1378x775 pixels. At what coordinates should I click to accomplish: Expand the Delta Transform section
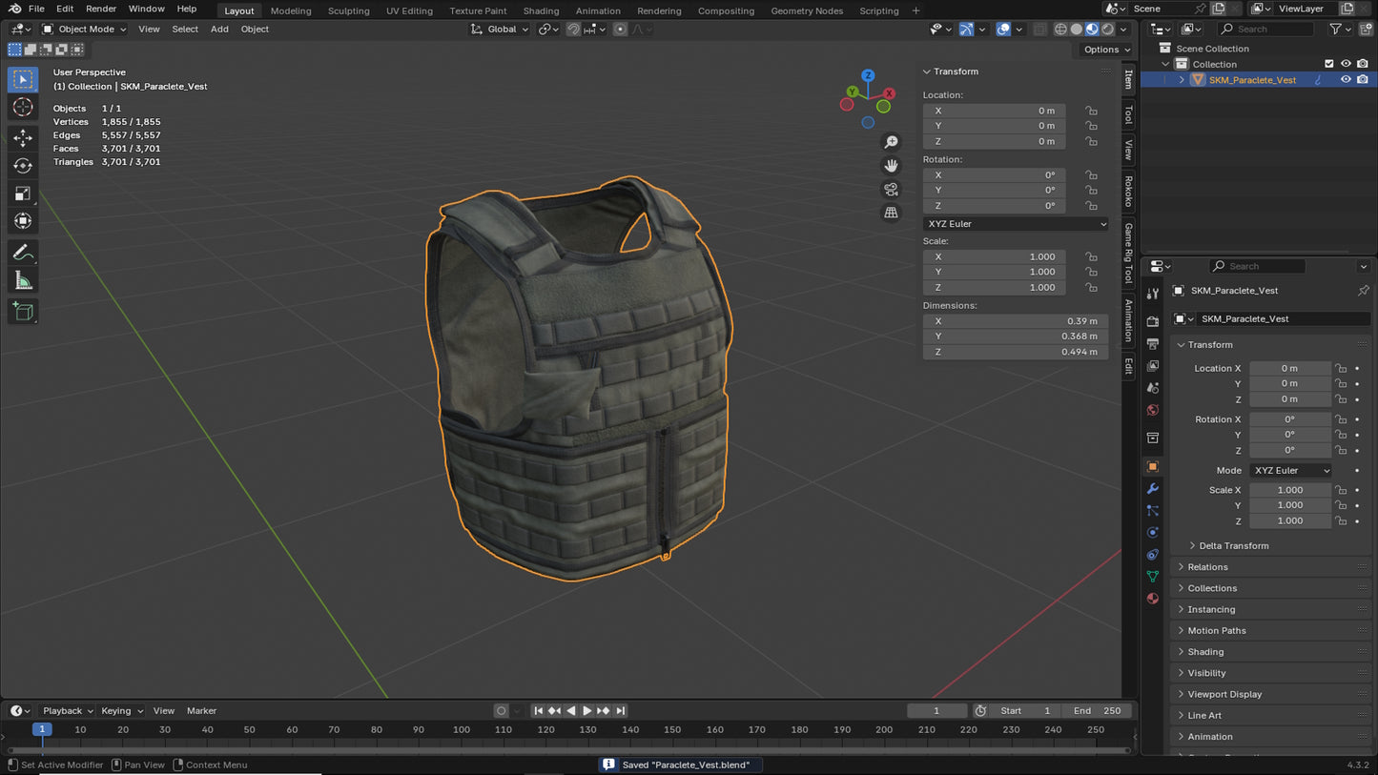click(x=1233, y=545)
